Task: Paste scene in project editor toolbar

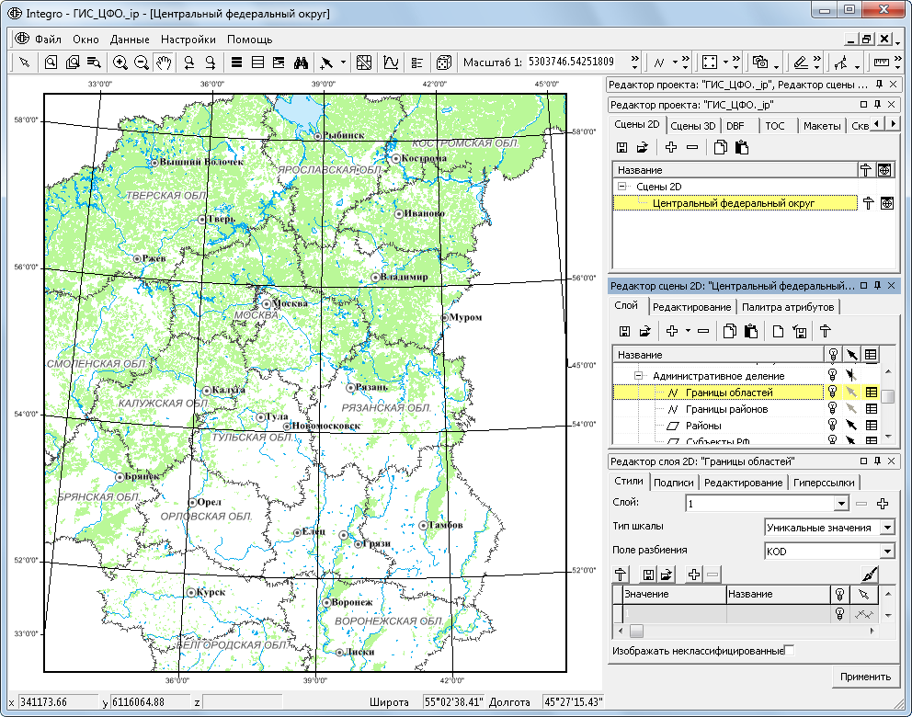Action: [742, 148]
